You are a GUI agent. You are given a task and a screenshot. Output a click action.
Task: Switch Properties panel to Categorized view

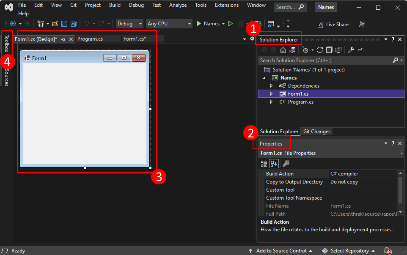click(x=263, y=164)
